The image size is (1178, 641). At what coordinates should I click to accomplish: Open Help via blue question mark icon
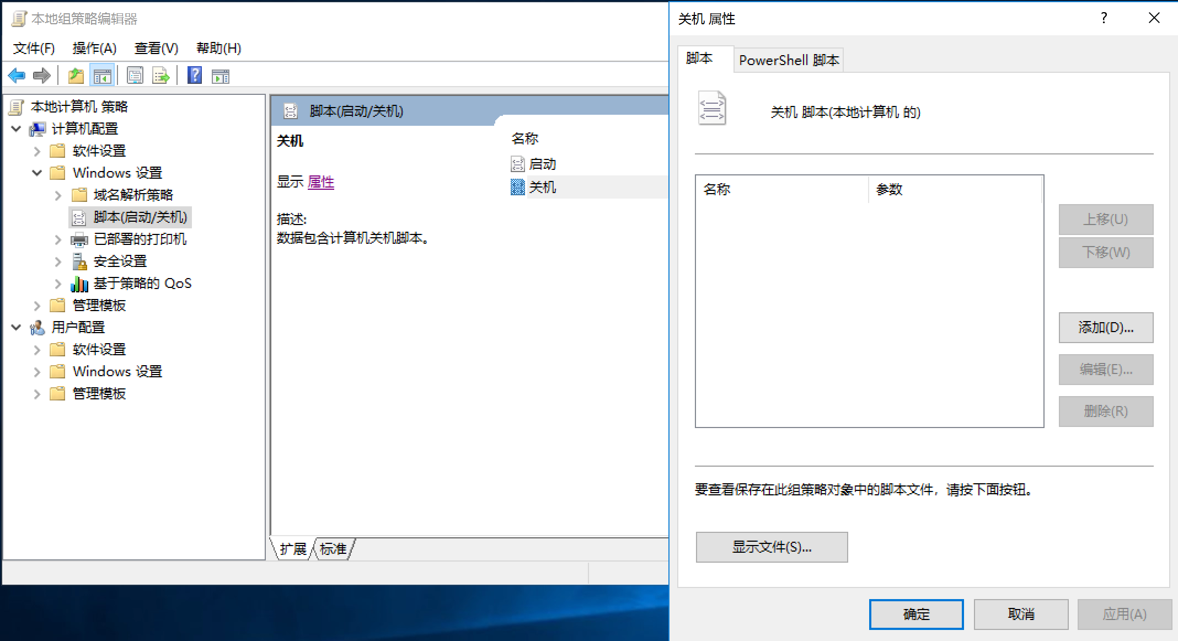coord(195,76)
